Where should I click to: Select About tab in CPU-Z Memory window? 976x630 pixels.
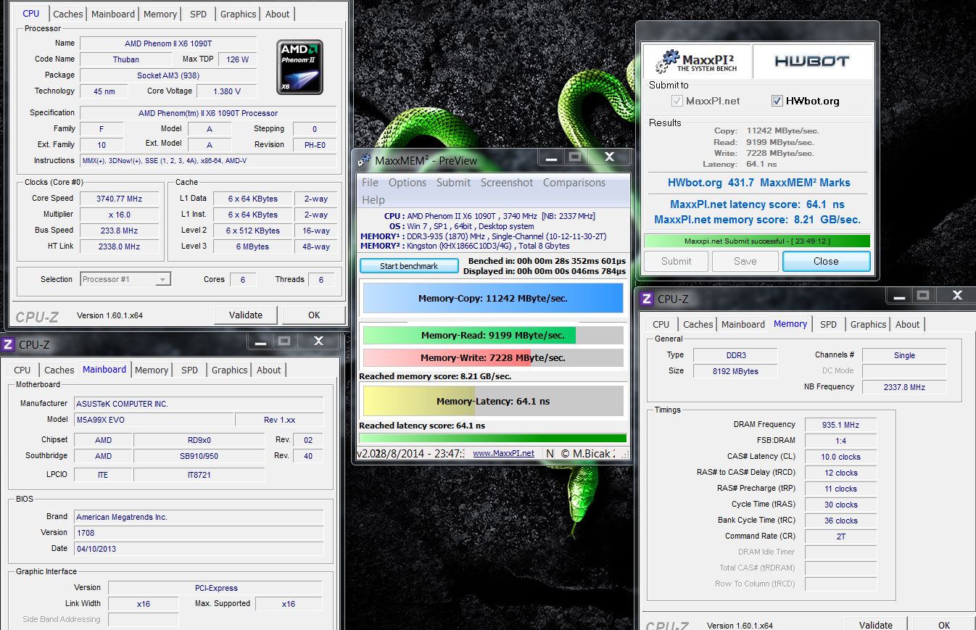(907, 324)
